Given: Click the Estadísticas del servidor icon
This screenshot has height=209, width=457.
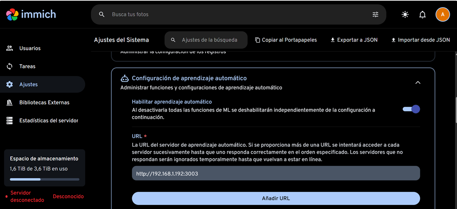Looking at the screenshot, I should [10, 120].
